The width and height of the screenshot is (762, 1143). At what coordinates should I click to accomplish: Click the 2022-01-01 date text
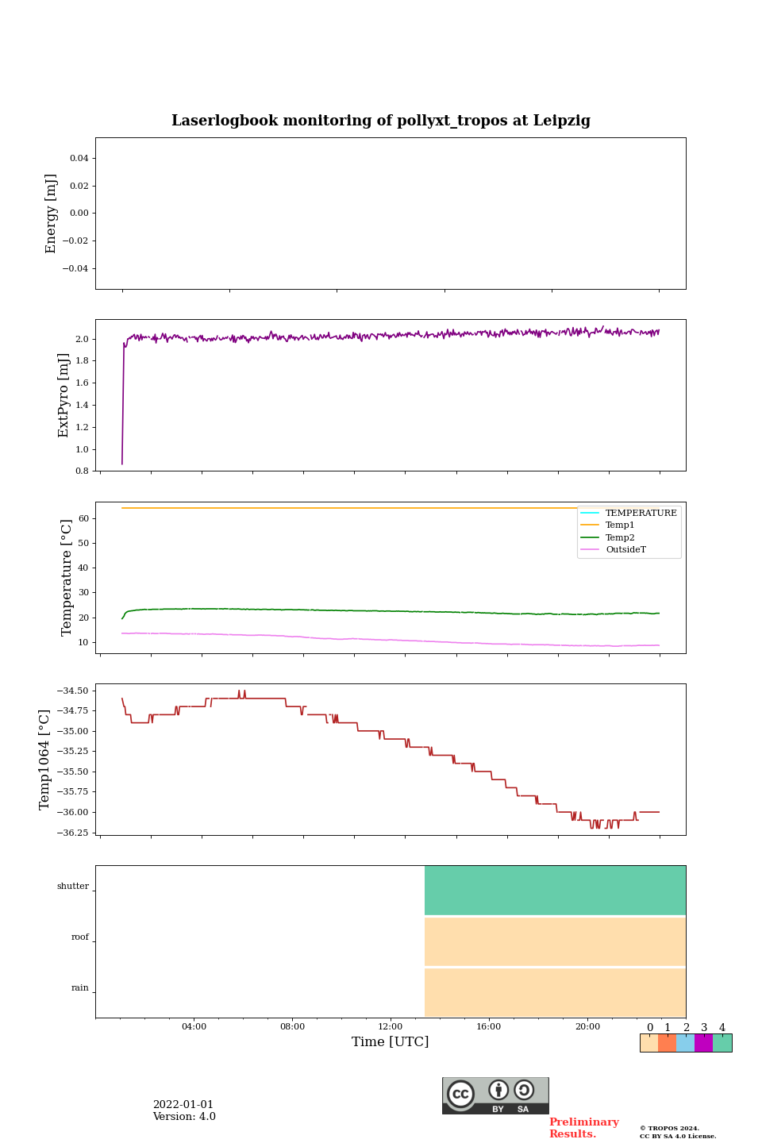183,1105
